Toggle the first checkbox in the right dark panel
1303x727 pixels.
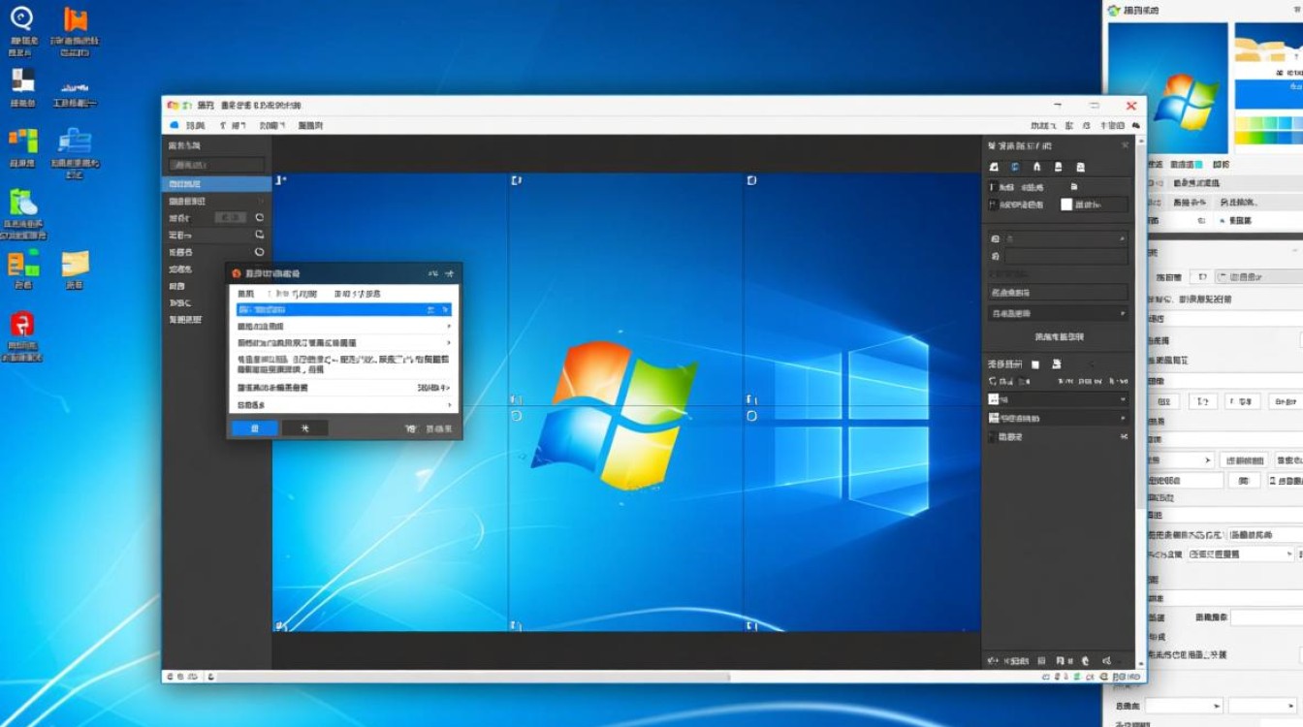click(993, 187)
